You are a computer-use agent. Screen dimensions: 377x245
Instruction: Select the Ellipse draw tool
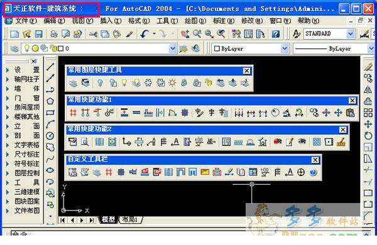[50, 170]
